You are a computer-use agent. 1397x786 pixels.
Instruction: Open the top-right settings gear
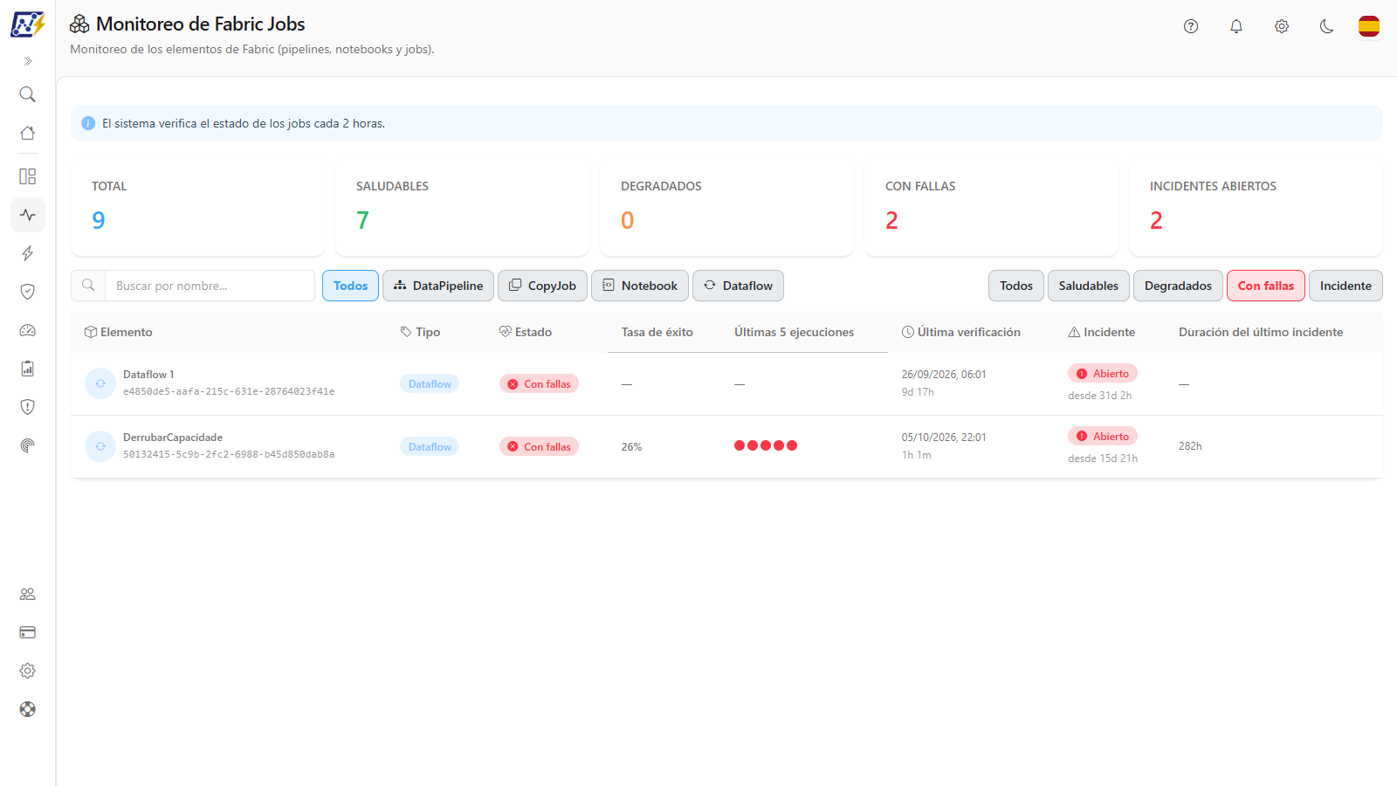(x=1282, y=26)
